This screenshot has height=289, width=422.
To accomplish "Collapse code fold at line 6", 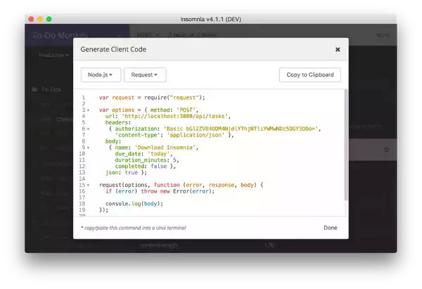I will (x=88, y=129).
